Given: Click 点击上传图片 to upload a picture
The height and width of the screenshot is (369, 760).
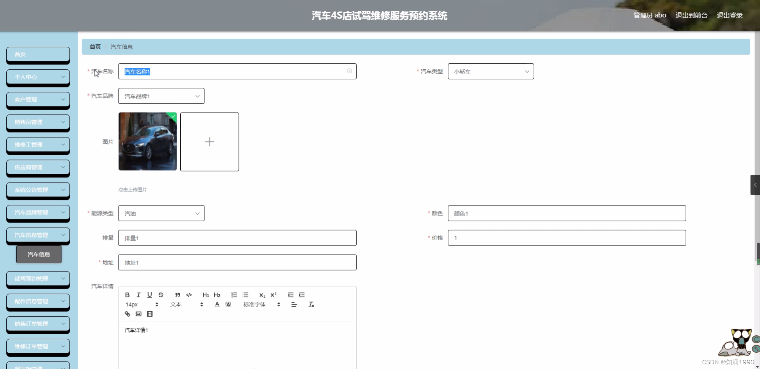Looking at the screenshot, I should tap(132, 189).
